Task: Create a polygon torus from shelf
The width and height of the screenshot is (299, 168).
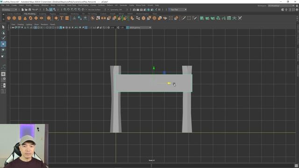Action: click(x=30, y=18)
